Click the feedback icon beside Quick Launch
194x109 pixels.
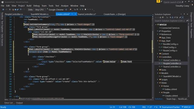click(162, 1)
